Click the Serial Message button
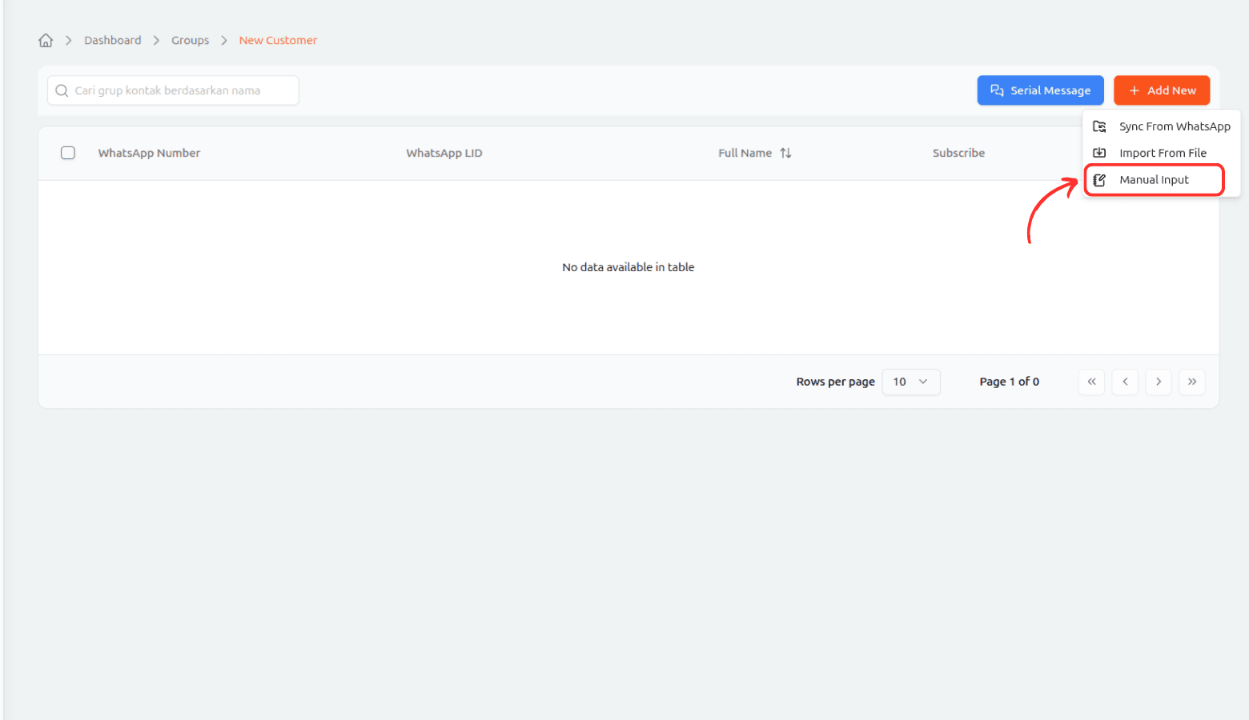1249x720 pixels. [x=1040, y=90]
